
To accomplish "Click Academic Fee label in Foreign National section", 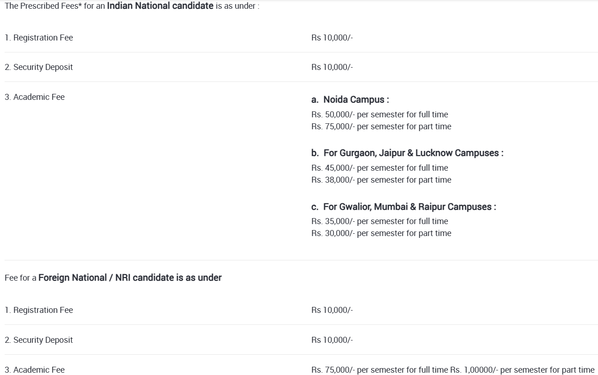I will tap(35, 370).
